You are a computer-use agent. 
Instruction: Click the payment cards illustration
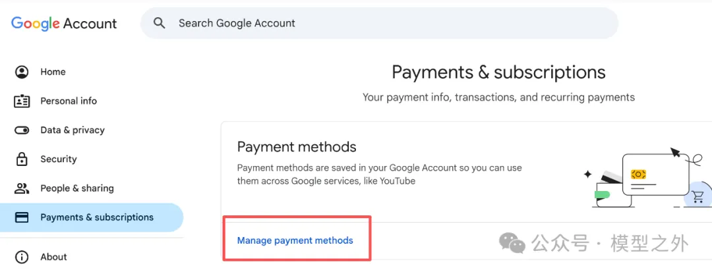(643, 178)
